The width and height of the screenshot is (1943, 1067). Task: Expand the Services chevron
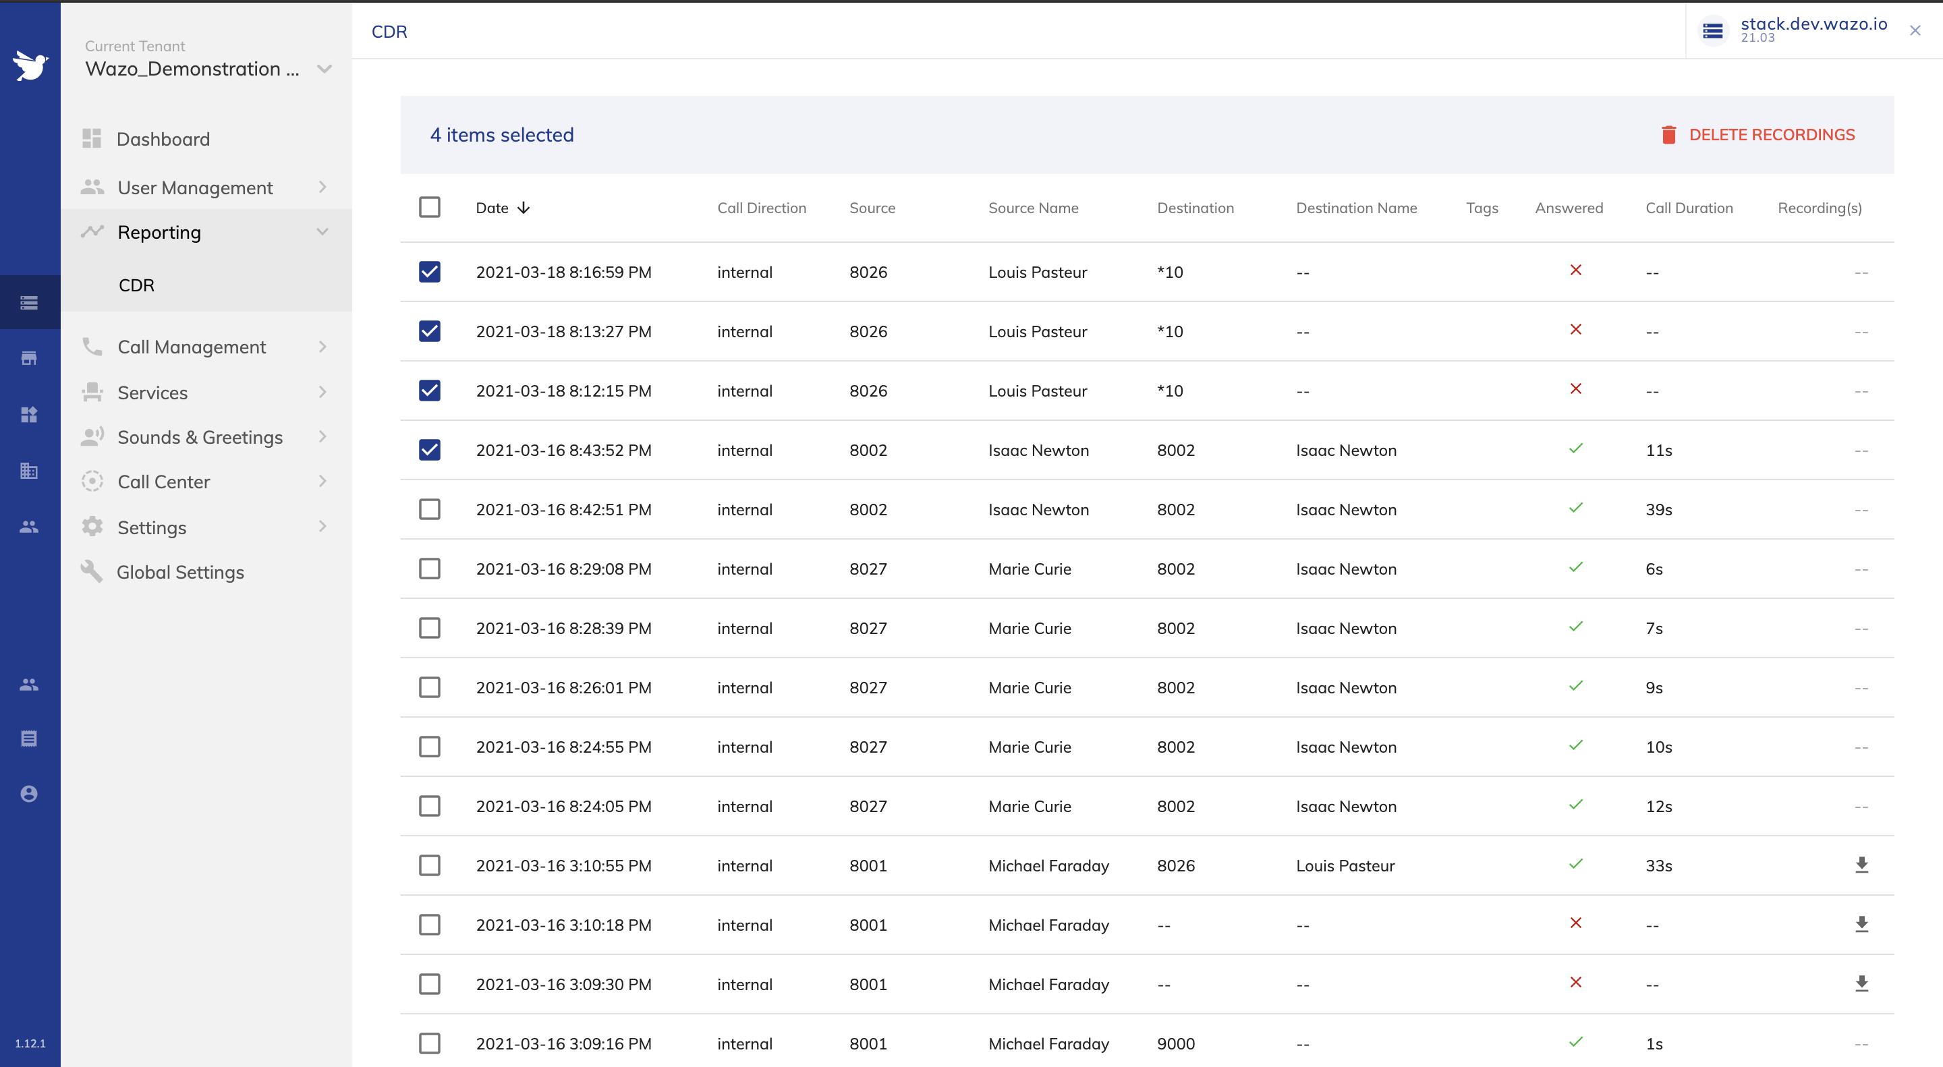coord(323,392)
